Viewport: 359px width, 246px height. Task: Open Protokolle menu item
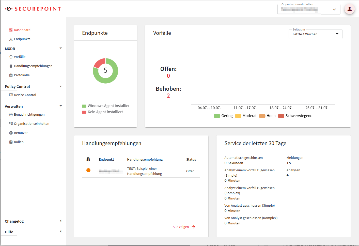click(22, 75)
